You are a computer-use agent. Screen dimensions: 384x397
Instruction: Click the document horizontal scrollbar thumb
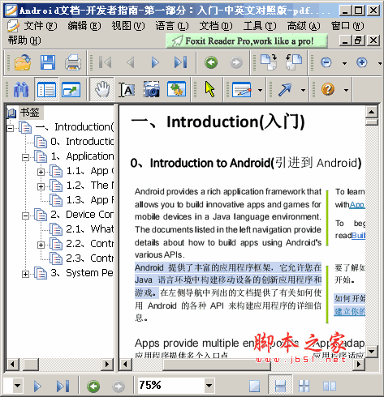click(x=217, y=365)
